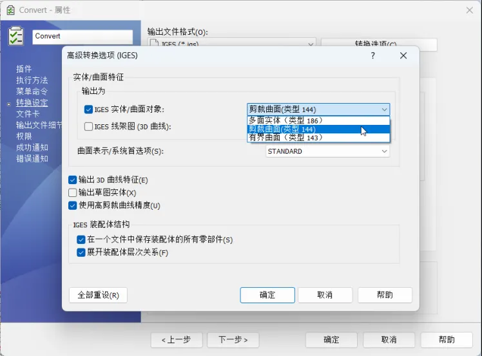Click the Convert task icon in sidebar

(x=16, y=36)
